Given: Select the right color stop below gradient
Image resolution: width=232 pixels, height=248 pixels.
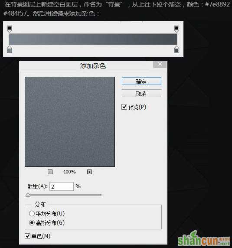Looking at the screenshot, I should click(176, 49).
